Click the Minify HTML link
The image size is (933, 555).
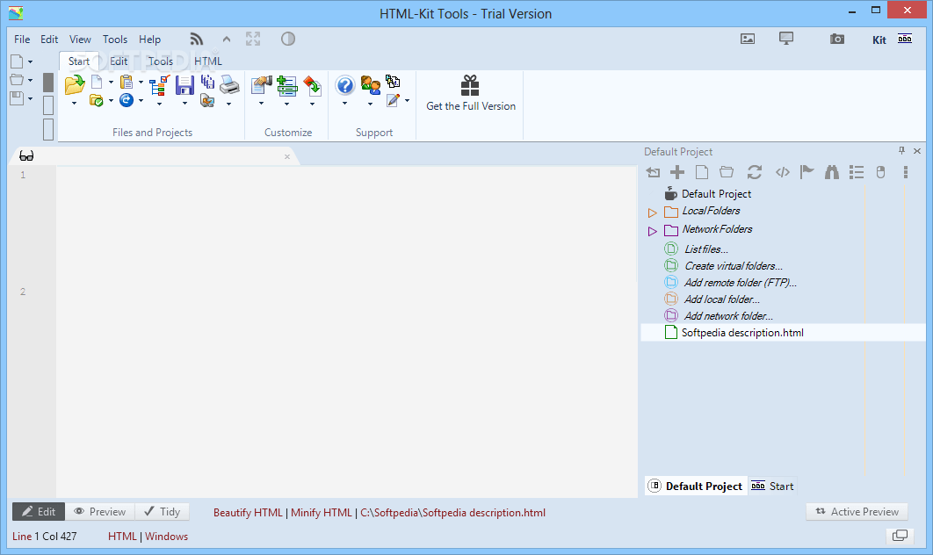322,513
